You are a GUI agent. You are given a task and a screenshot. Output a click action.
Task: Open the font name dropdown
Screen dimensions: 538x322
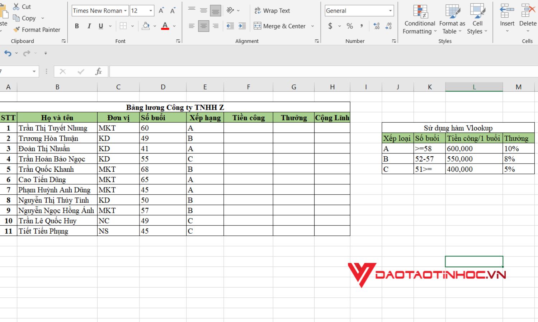click(124, 10)
